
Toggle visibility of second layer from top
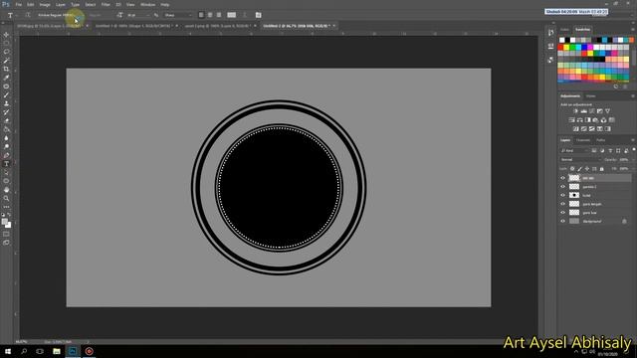click(x=563, y=187)
